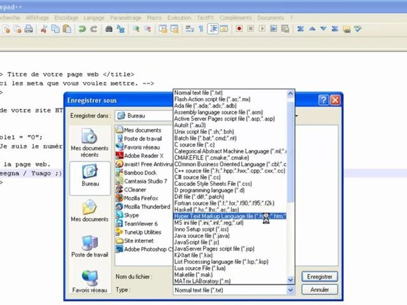Viewport: 407px width, 305px height.
Task: Open Poste de travail in places bar
Action: click(x=89, y=247)
